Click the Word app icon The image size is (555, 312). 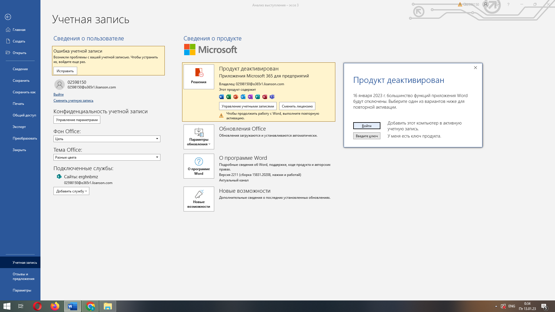[x=221, y=97]
